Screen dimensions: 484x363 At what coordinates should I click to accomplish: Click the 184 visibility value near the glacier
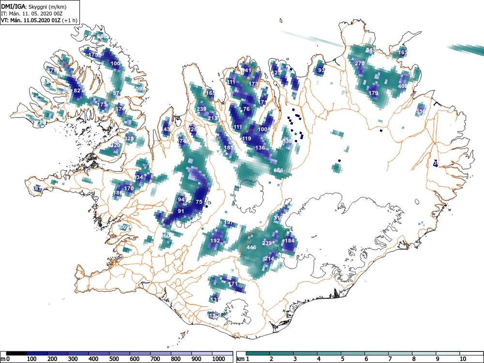[x=289, y=241]
